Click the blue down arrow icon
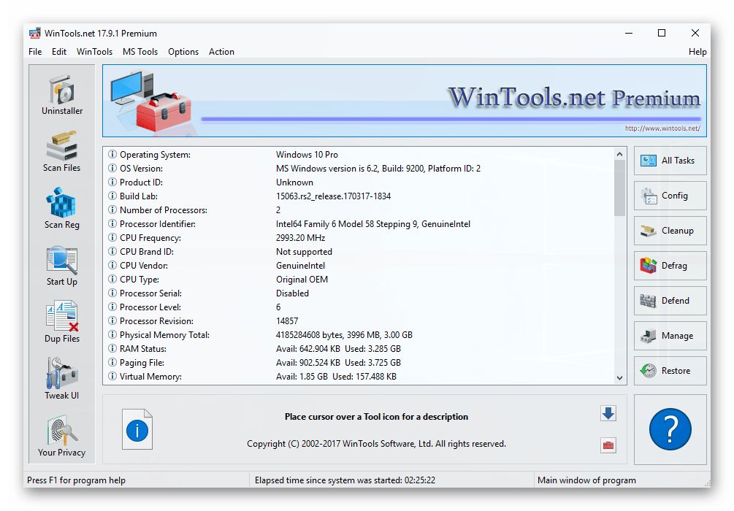Image resolution: width=734 pixels, height=511 pixels. click(608, 413)
